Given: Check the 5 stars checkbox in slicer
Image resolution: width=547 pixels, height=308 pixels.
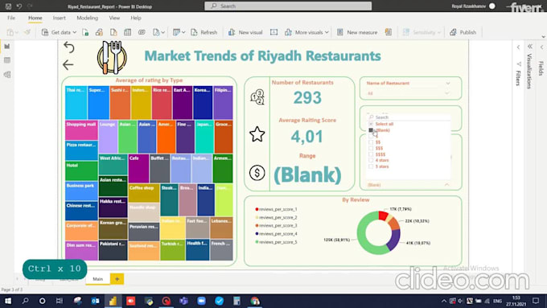Looking at the screenshot, I should point(371,166).
